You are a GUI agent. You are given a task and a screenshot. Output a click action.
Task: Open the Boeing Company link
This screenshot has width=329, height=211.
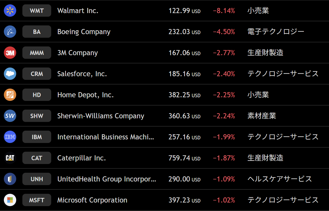point(84,32)
